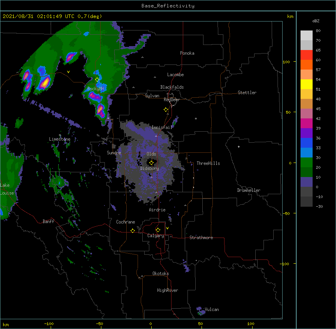The image size is (336, 329).
Task: Click the Cochrane town label
Action: [x=126, y=222]
